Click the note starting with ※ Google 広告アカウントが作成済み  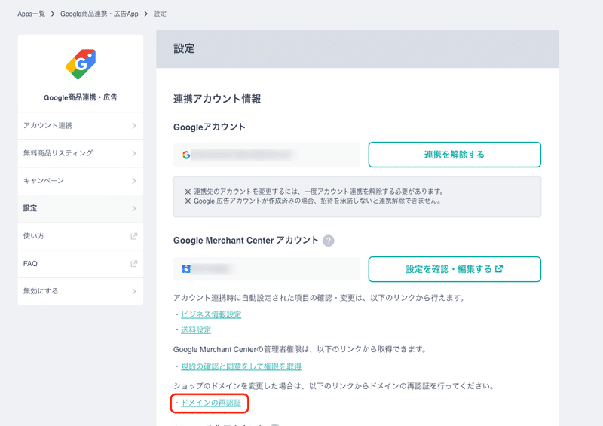point(313,201)
